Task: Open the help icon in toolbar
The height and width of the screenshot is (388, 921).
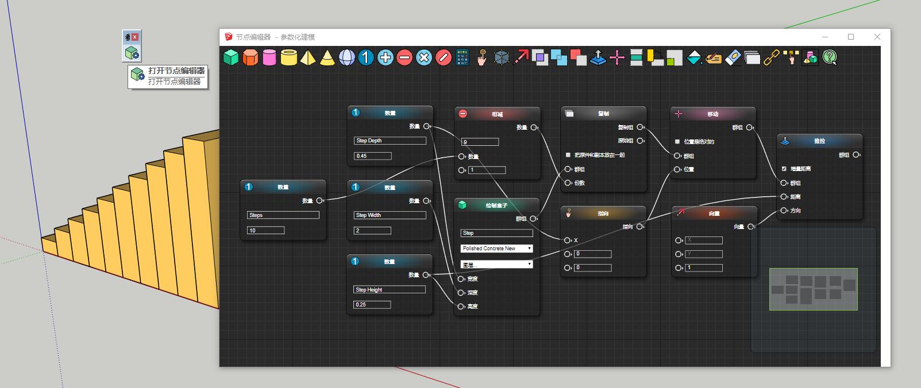Action: pyautogui.click(x=830, y=57)
